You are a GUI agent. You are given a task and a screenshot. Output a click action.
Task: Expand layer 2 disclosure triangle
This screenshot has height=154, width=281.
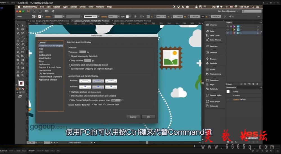[235, 30]
